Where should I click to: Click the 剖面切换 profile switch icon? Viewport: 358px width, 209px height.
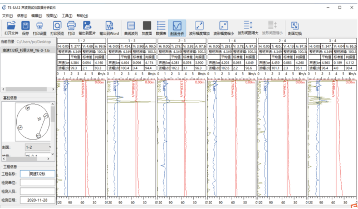coord(295,26)
